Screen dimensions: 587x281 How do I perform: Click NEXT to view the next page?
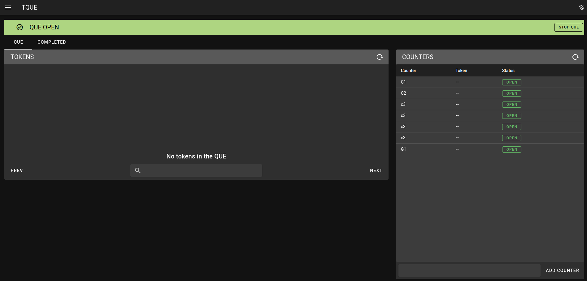[x=376, y=171]
